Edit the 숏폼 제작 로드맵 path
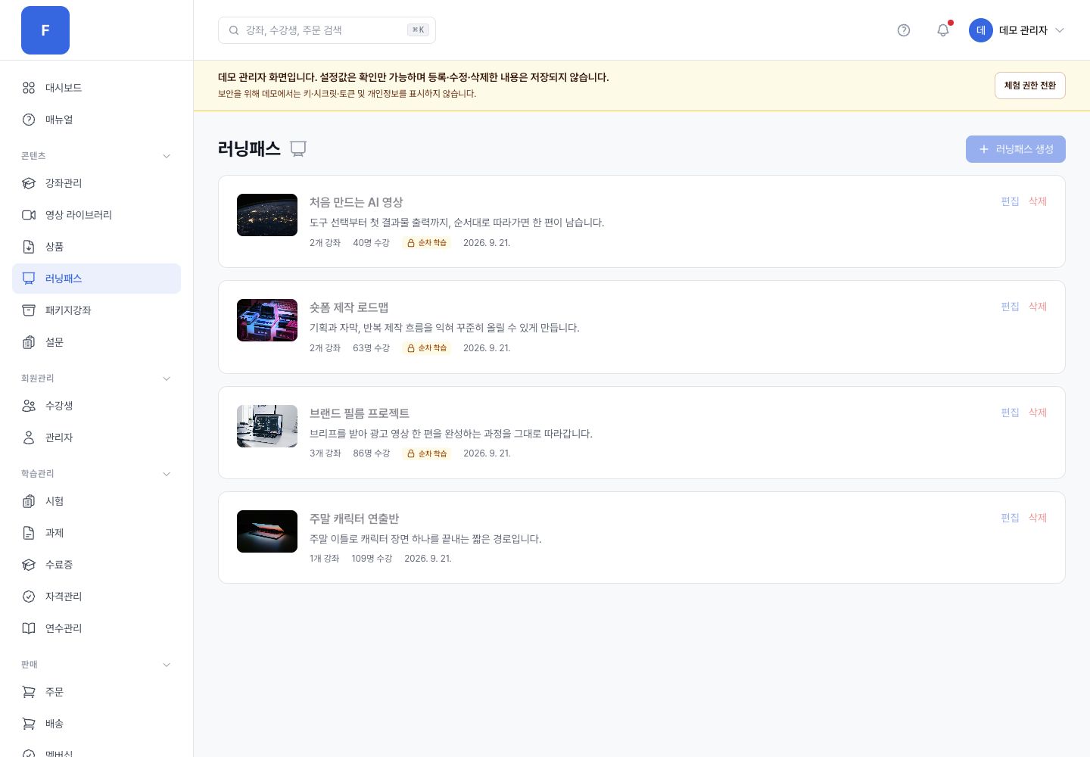The height and width of the screenshot is (757, 1090). point(1010,307)
